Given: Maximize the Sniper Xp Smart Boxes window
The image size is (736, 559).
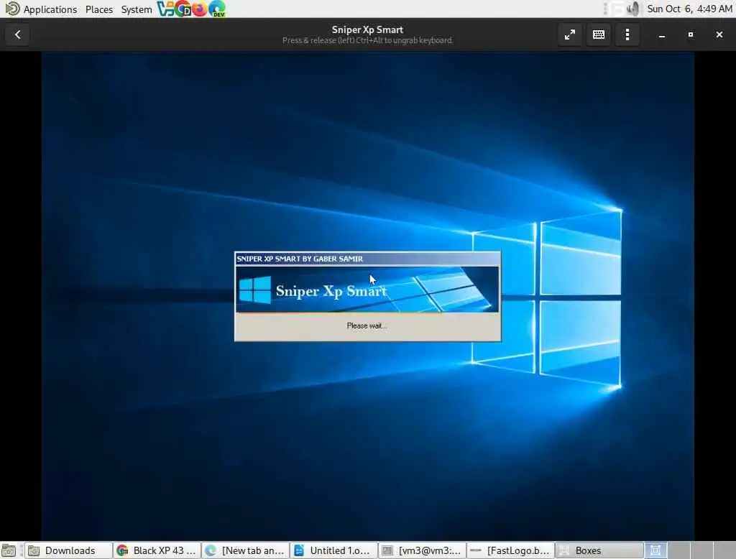Looking at the screenshot, I should pos(691,34).
